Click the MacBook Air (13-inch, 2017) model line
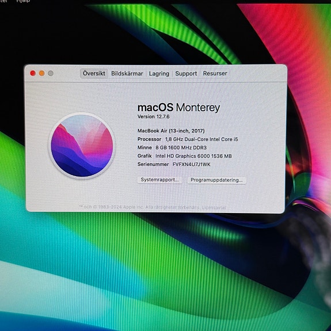Viewport: 331px width, 331px height. pyautogui.click(x=171, y=131)
